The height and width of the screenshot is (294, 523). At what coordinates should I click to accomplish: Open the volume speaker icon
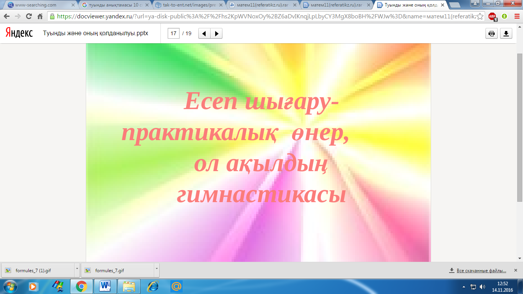tap(482, 287)
